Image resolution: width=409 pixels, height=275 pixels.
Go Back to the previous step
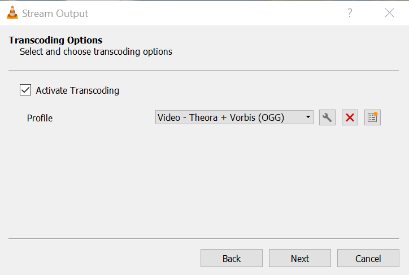click(x=232, y=259)
